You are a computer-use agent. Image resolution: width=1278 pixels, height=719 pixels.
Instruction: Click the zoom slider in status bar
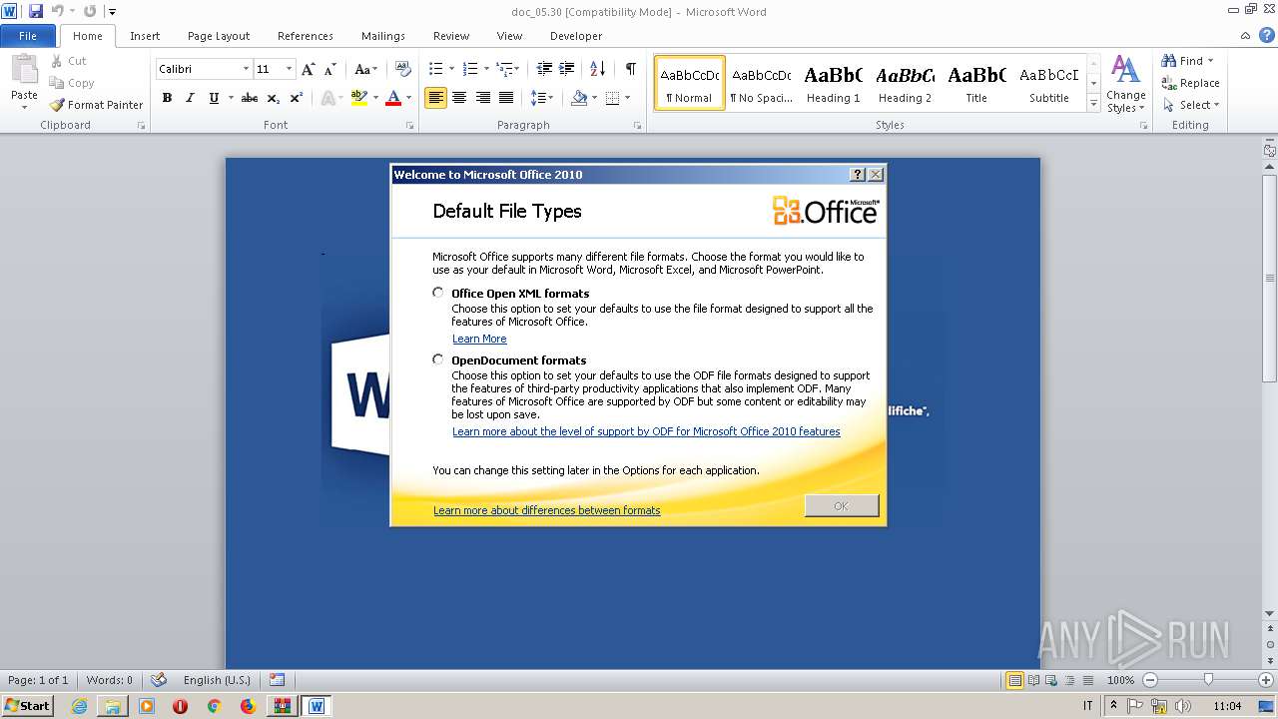(1207, 680)
